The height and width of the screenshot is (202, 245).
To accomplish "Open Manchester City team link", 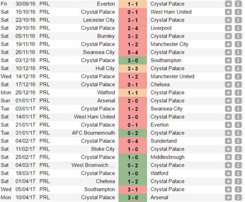I will (x=169, y=44).
